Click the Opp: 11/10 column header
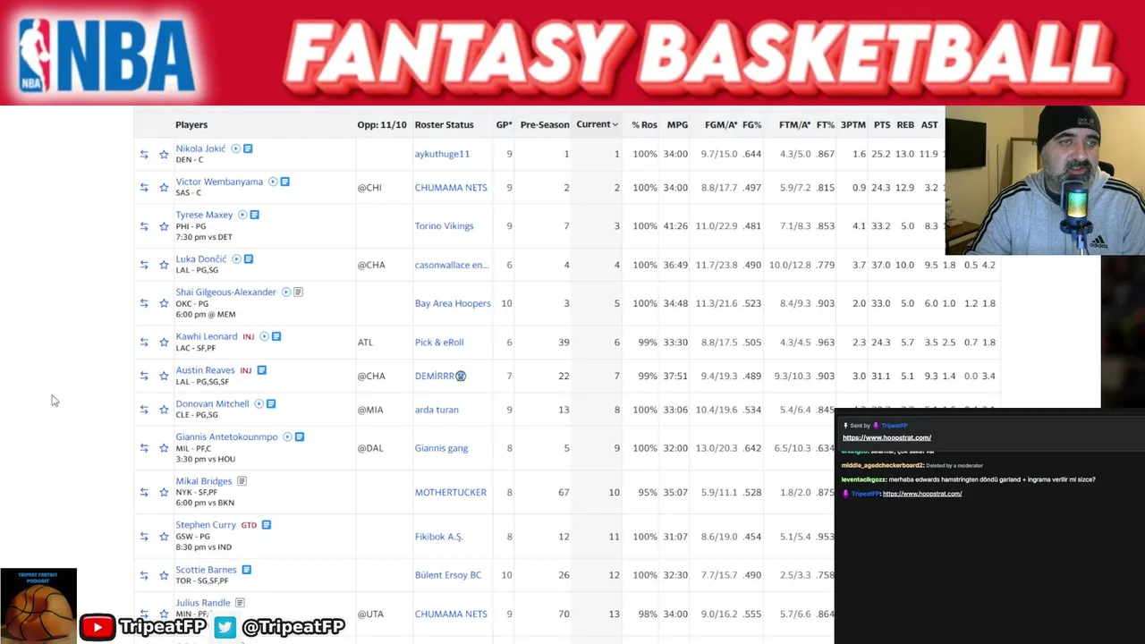The image size is (1145, 644). click(382, 124)
